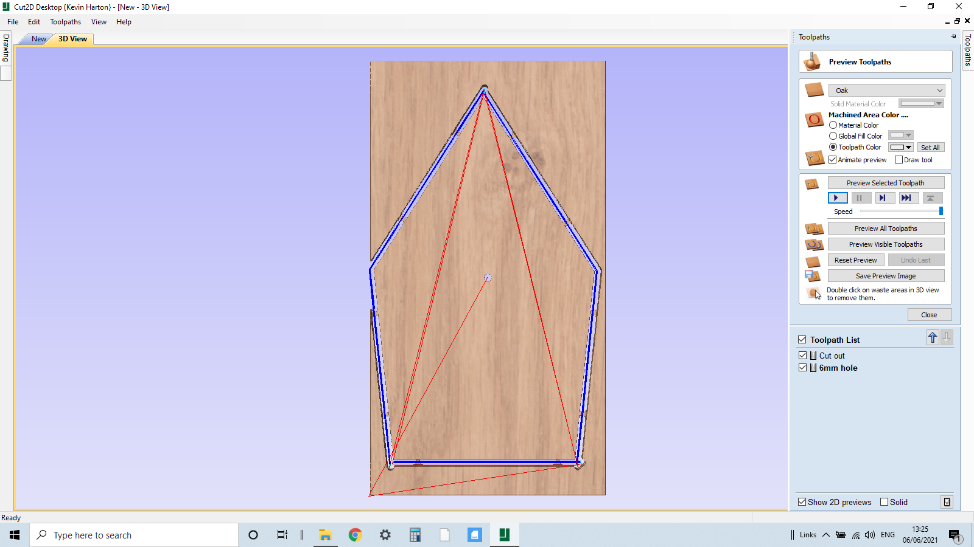
Task: Click the Preview Selected Toolpath button
Action: click(886, 182)
